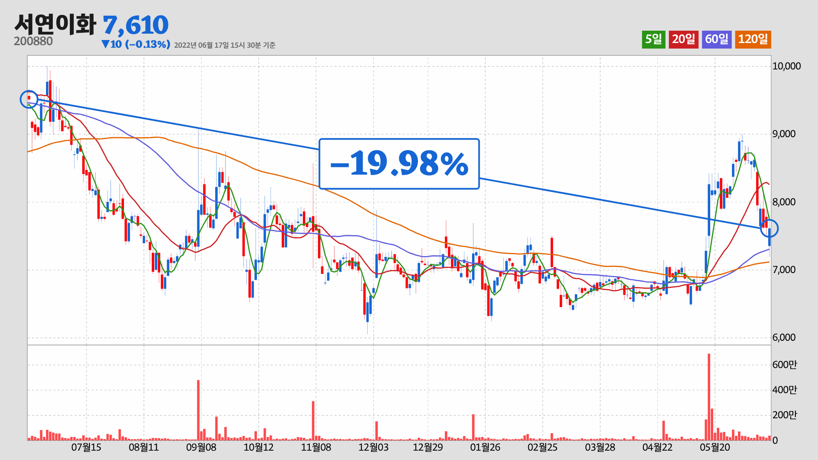This screenshot has height=460, width=818.
Task: Click the 600만 volume axis label
Action: point(785,365)
